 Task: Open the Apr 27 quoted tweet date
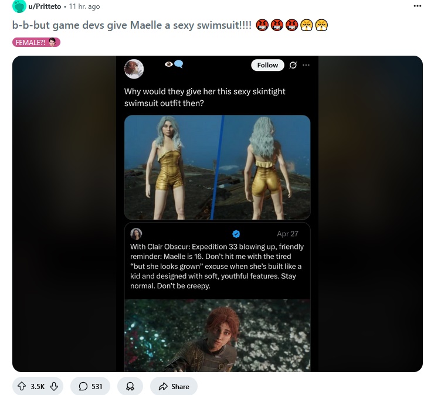pyautogui.click(x=287, y=234)
